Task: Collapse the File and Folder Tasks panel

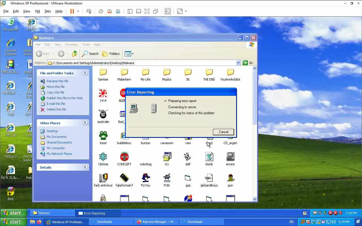Action: pos(85,73)
